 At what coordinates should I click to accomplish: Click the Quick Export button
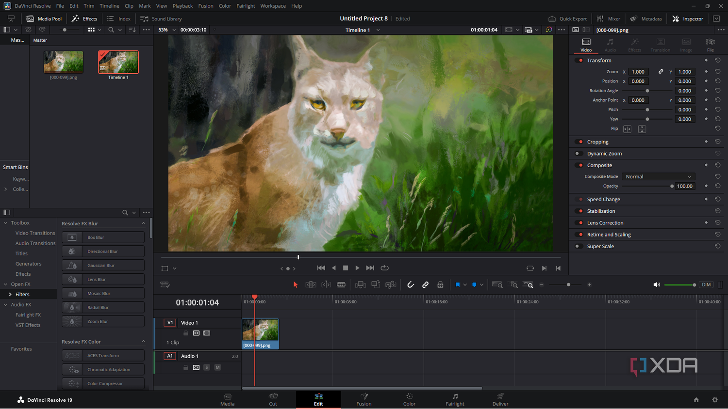567,19
